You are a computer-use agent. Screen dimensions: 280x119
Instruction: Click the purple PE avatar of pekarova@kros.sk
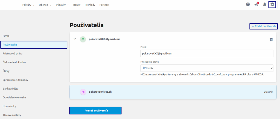(x=83, y=92)
